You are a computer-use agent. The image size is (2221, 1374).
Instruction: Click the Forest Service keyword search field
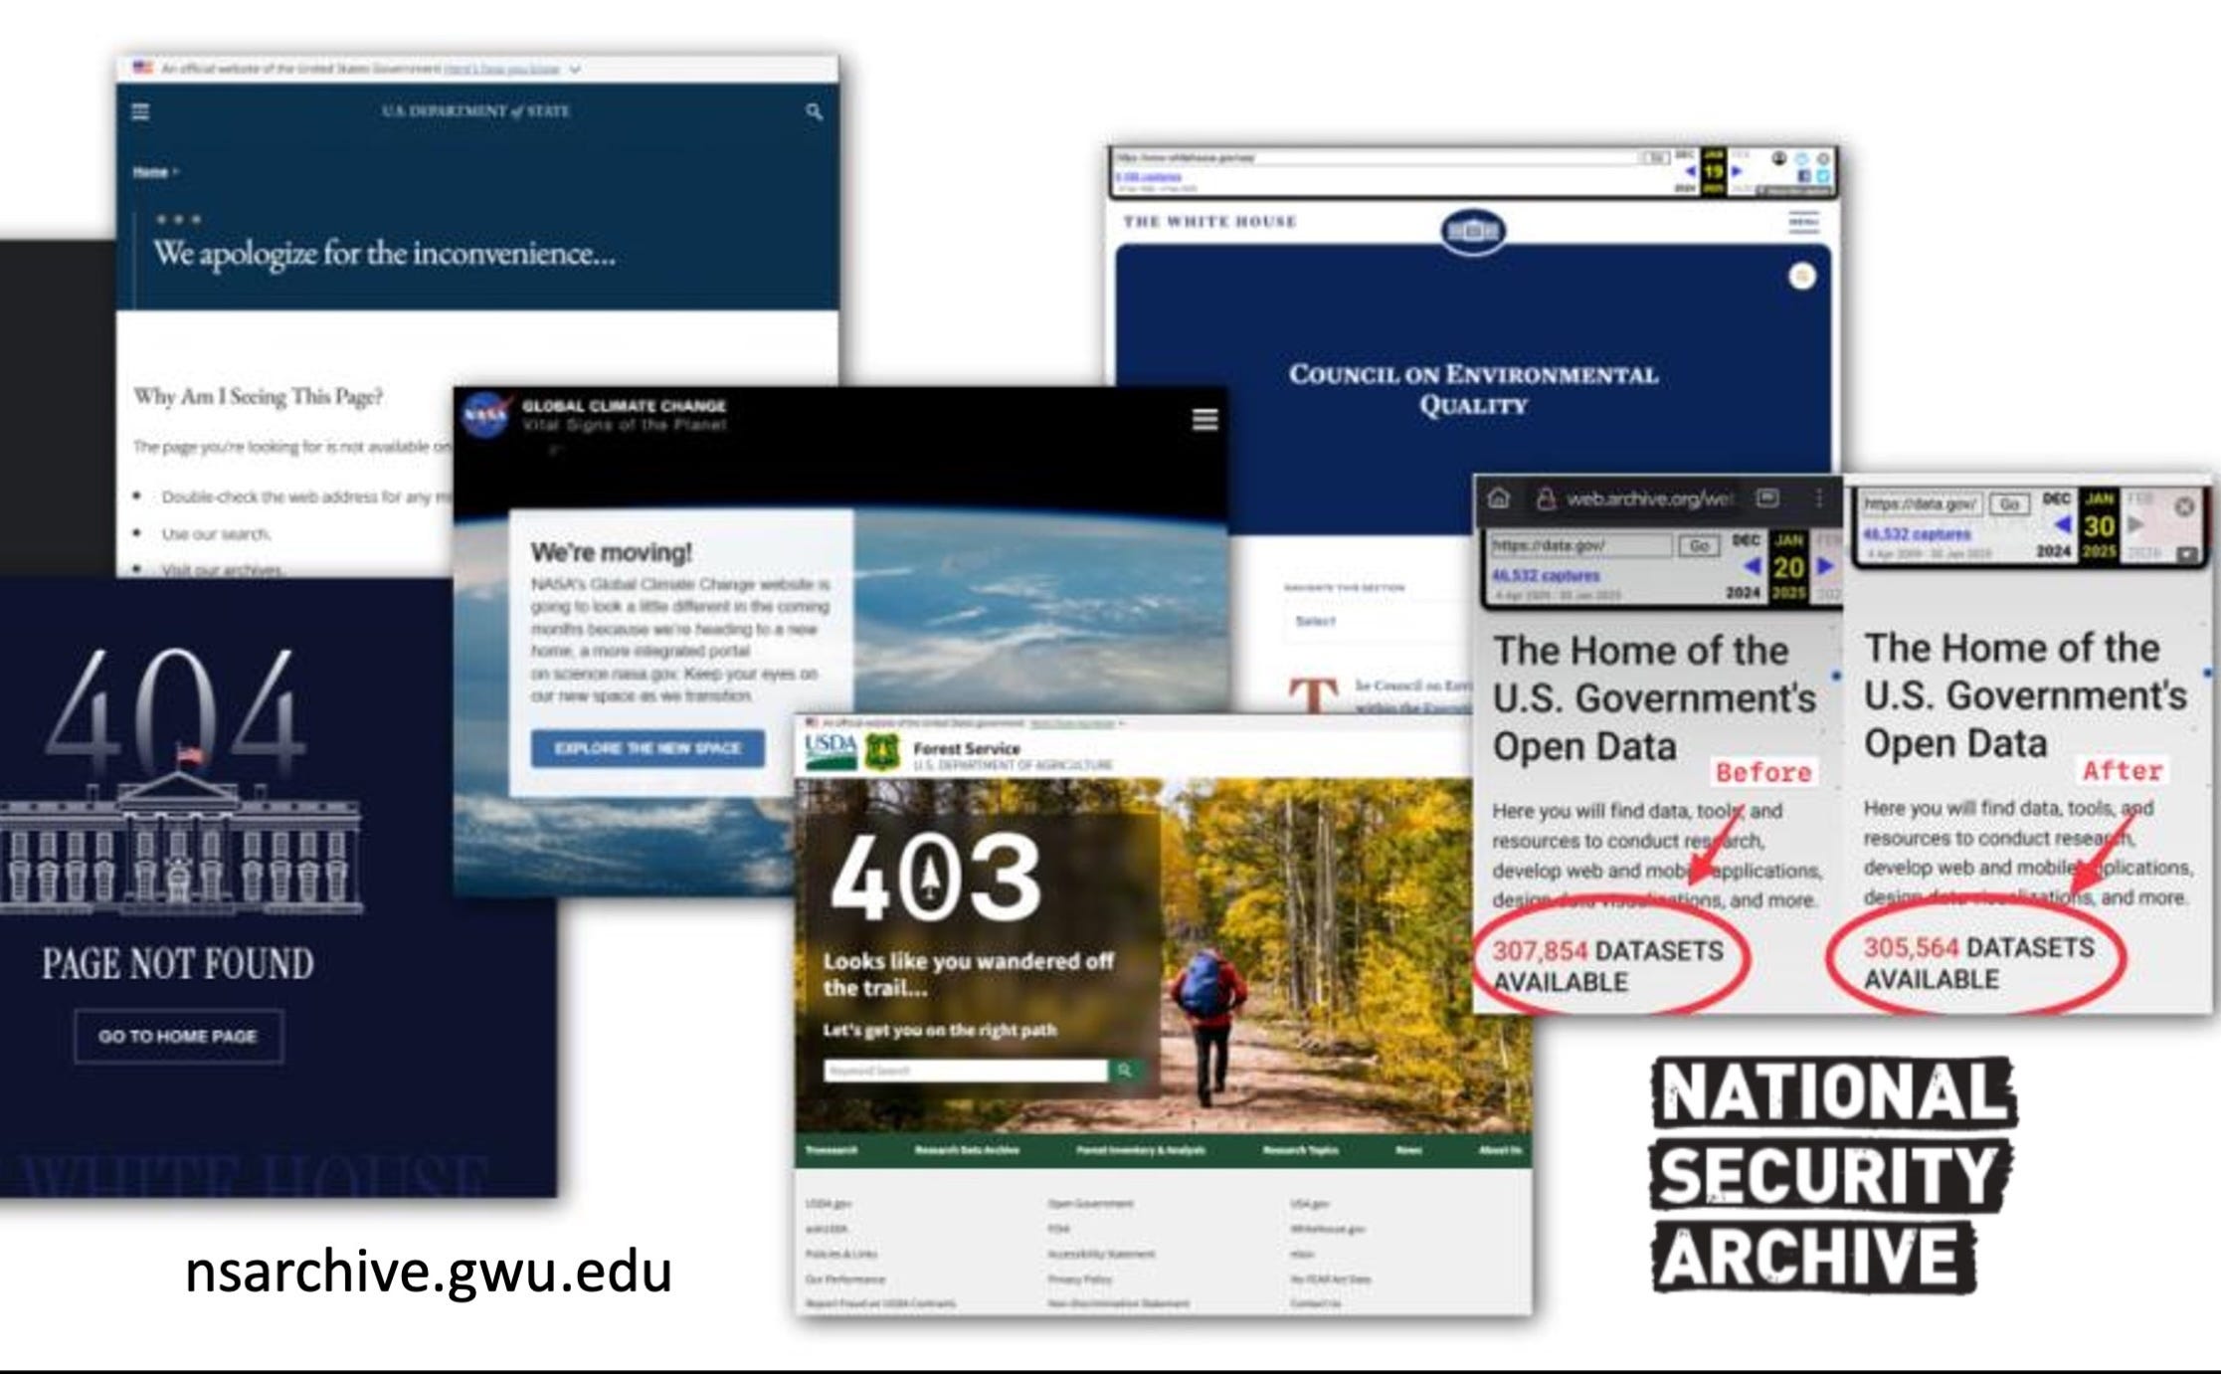[965, 1071]
